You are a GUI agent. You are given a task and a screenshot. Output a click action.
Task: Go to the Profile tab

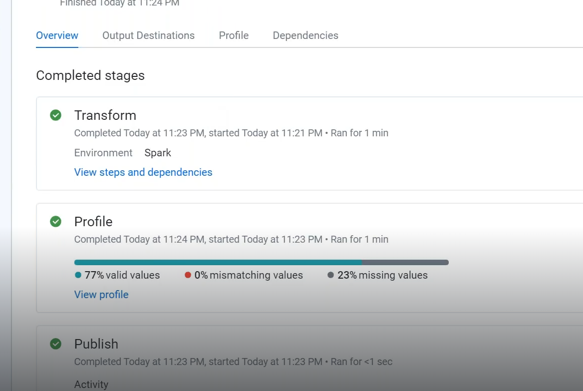pos(234,35)
